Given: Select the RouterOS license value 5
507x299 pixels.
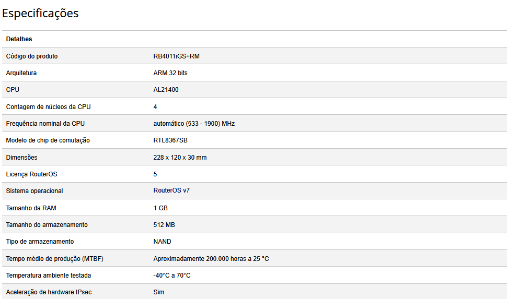Looking at the screenshot, I should pyautogui.click(x=155, y=174).
